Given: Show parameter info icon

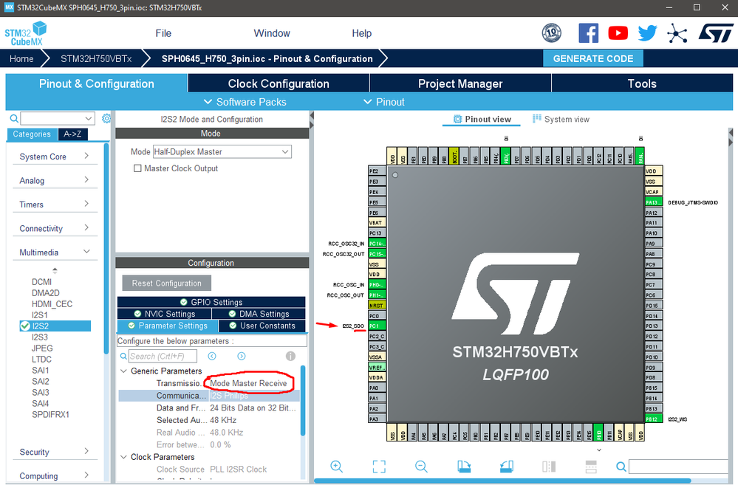Looking at the screenshot, I should [291, 357].
